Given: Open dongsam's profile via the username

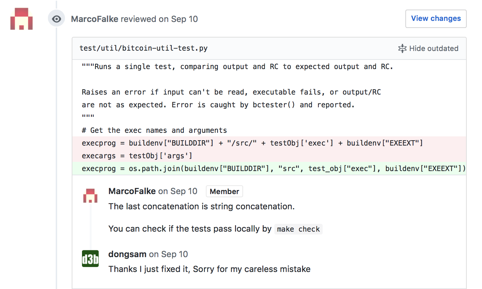Looking at the screenshot, I should pos(127,254).
